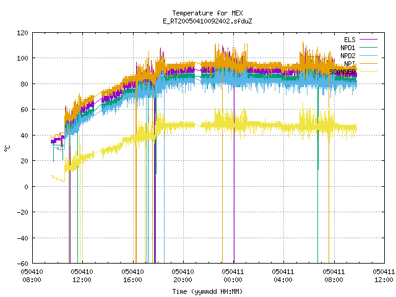396x297 pixels.
Task: Click the NPD1 legend label
Action: coord(348,48)
